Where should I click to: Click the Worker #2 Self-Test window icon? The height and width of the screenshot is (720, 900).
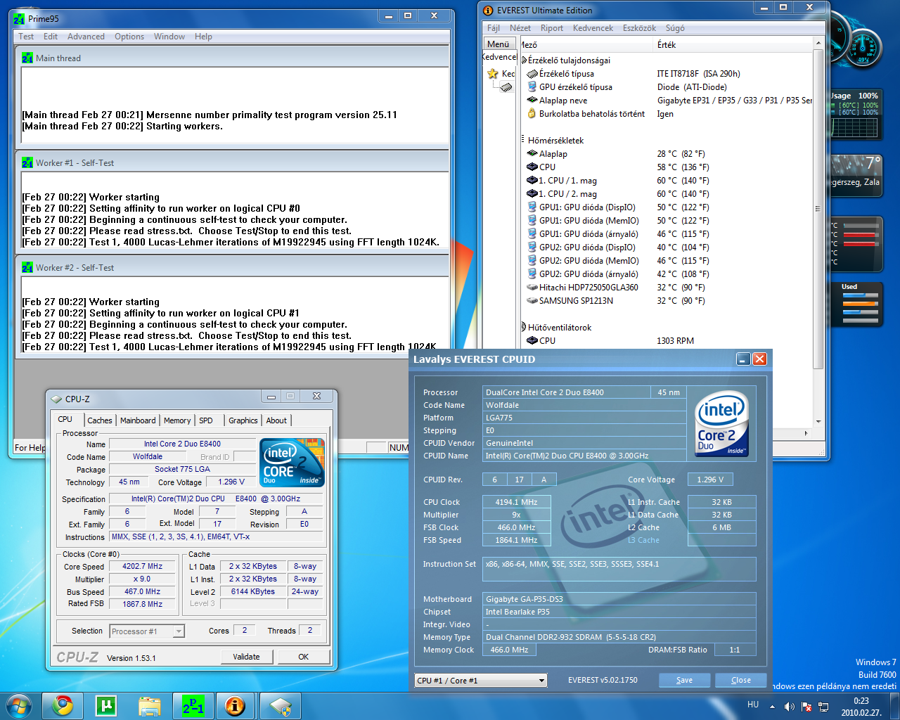tap(27, 267)
